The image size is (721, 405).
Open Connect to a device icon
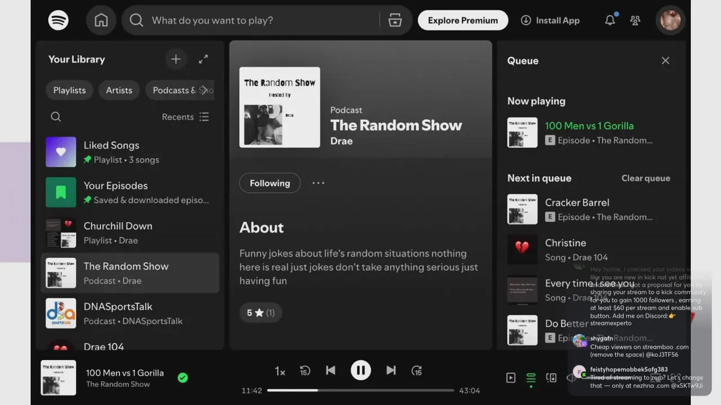tap(551, 378)
